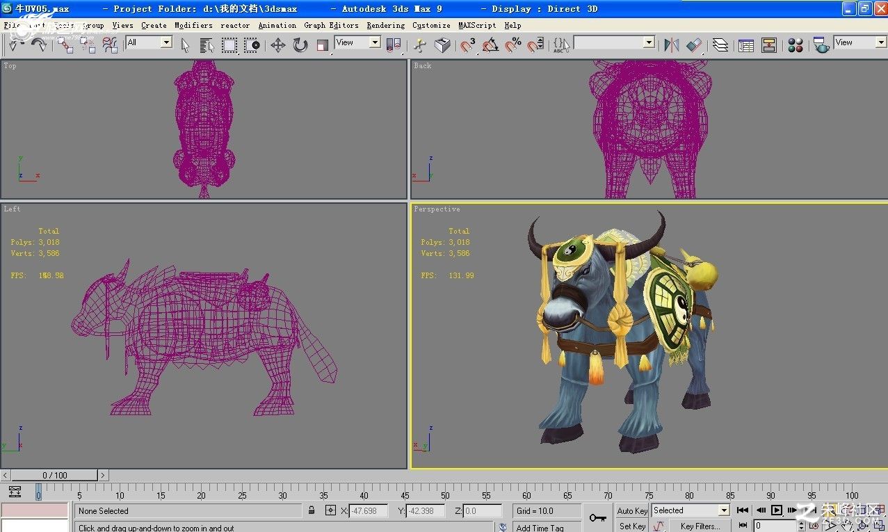
Task: Toggle the 3D Snaps magnet
Action: [469, 45]
